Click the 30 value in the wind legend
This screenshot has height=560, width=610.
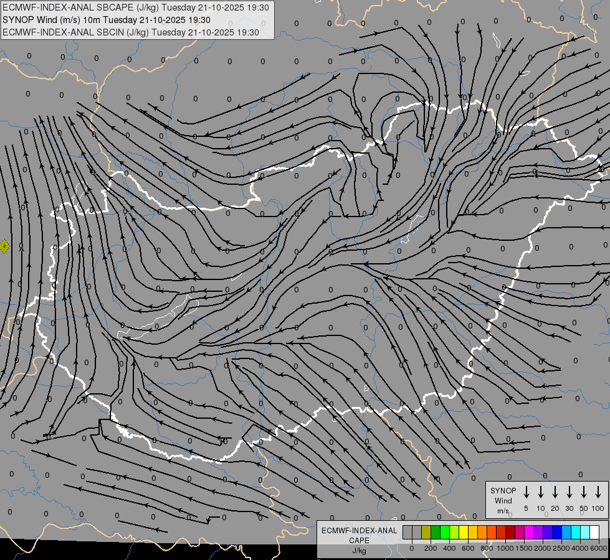coord(569,508)
